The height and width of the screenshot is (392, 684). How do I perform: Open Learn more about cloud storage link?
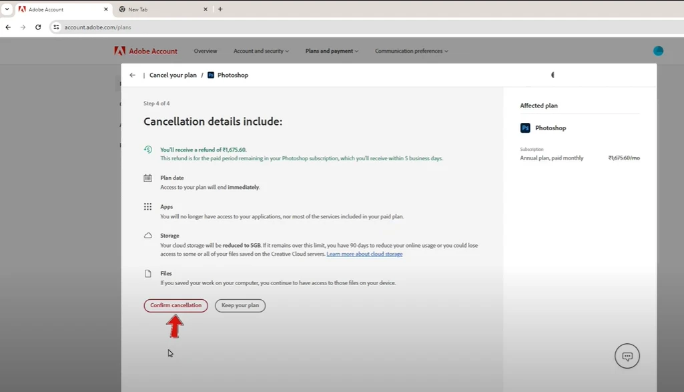coord(364,254)
